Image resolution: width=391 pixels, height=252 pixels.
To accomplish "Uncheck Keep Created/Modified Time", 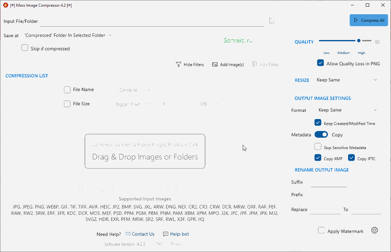I will pos(318,122).
